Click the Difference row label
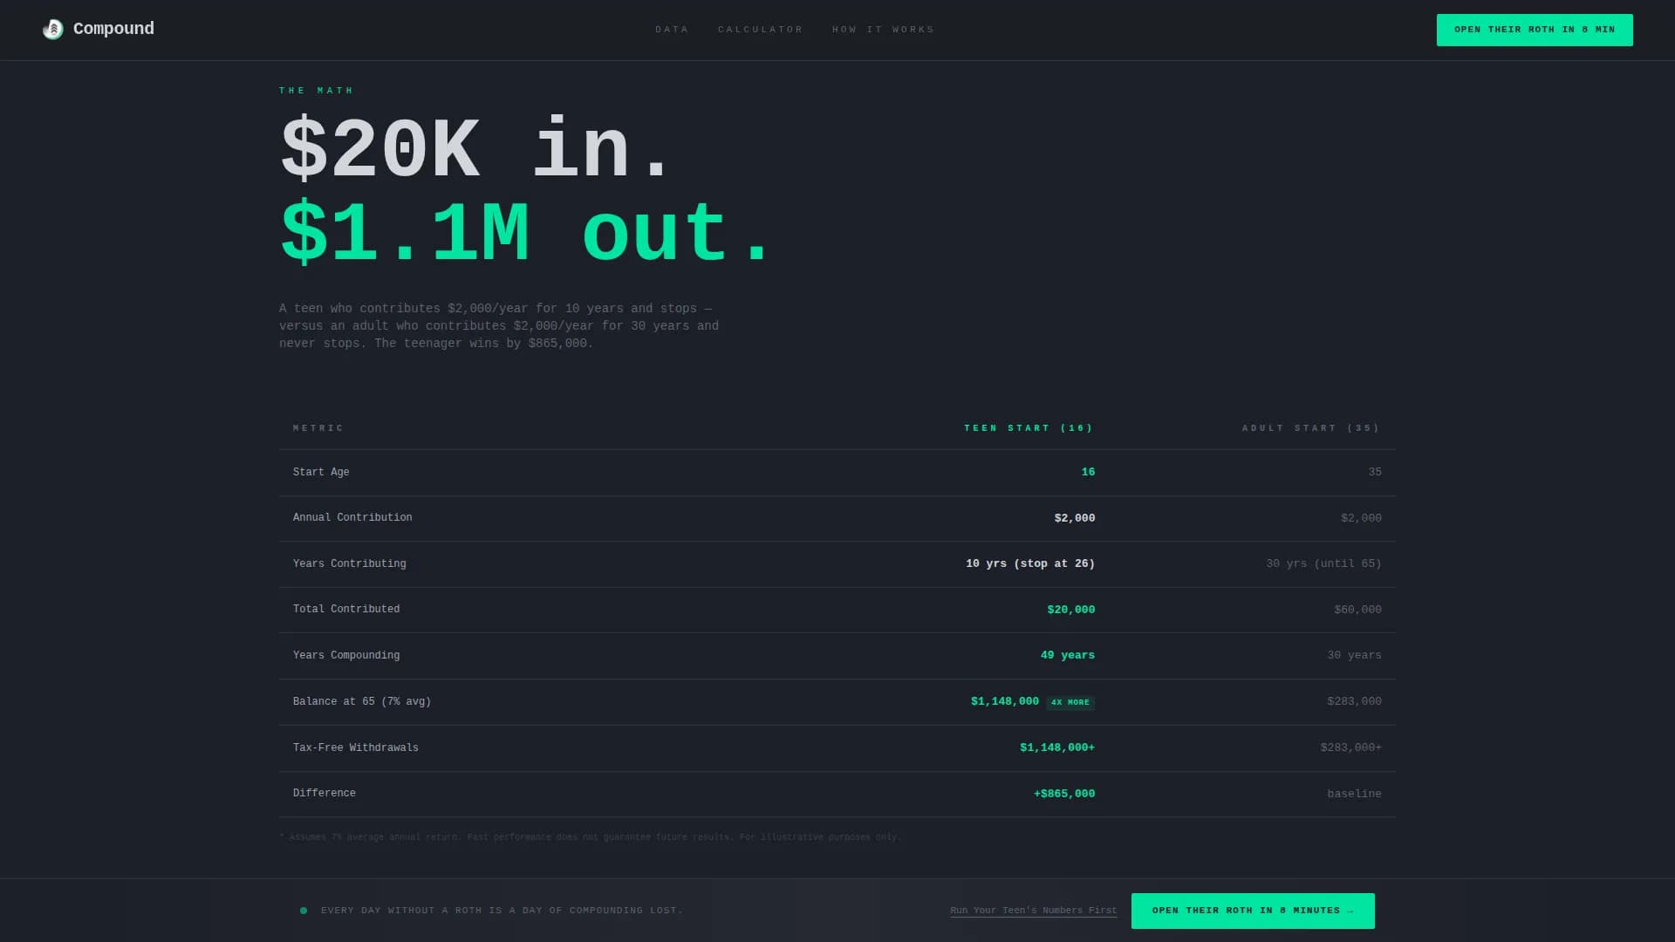The height and width of the screenshot is (942, 1675). [x=325, y=793]
